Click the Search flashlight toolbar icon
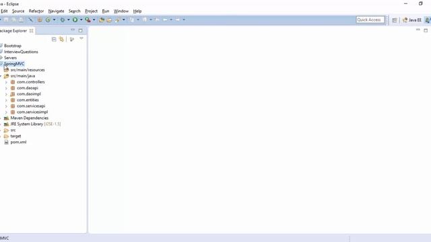Screen dimensions: 431x242 [x=118, y=19]
